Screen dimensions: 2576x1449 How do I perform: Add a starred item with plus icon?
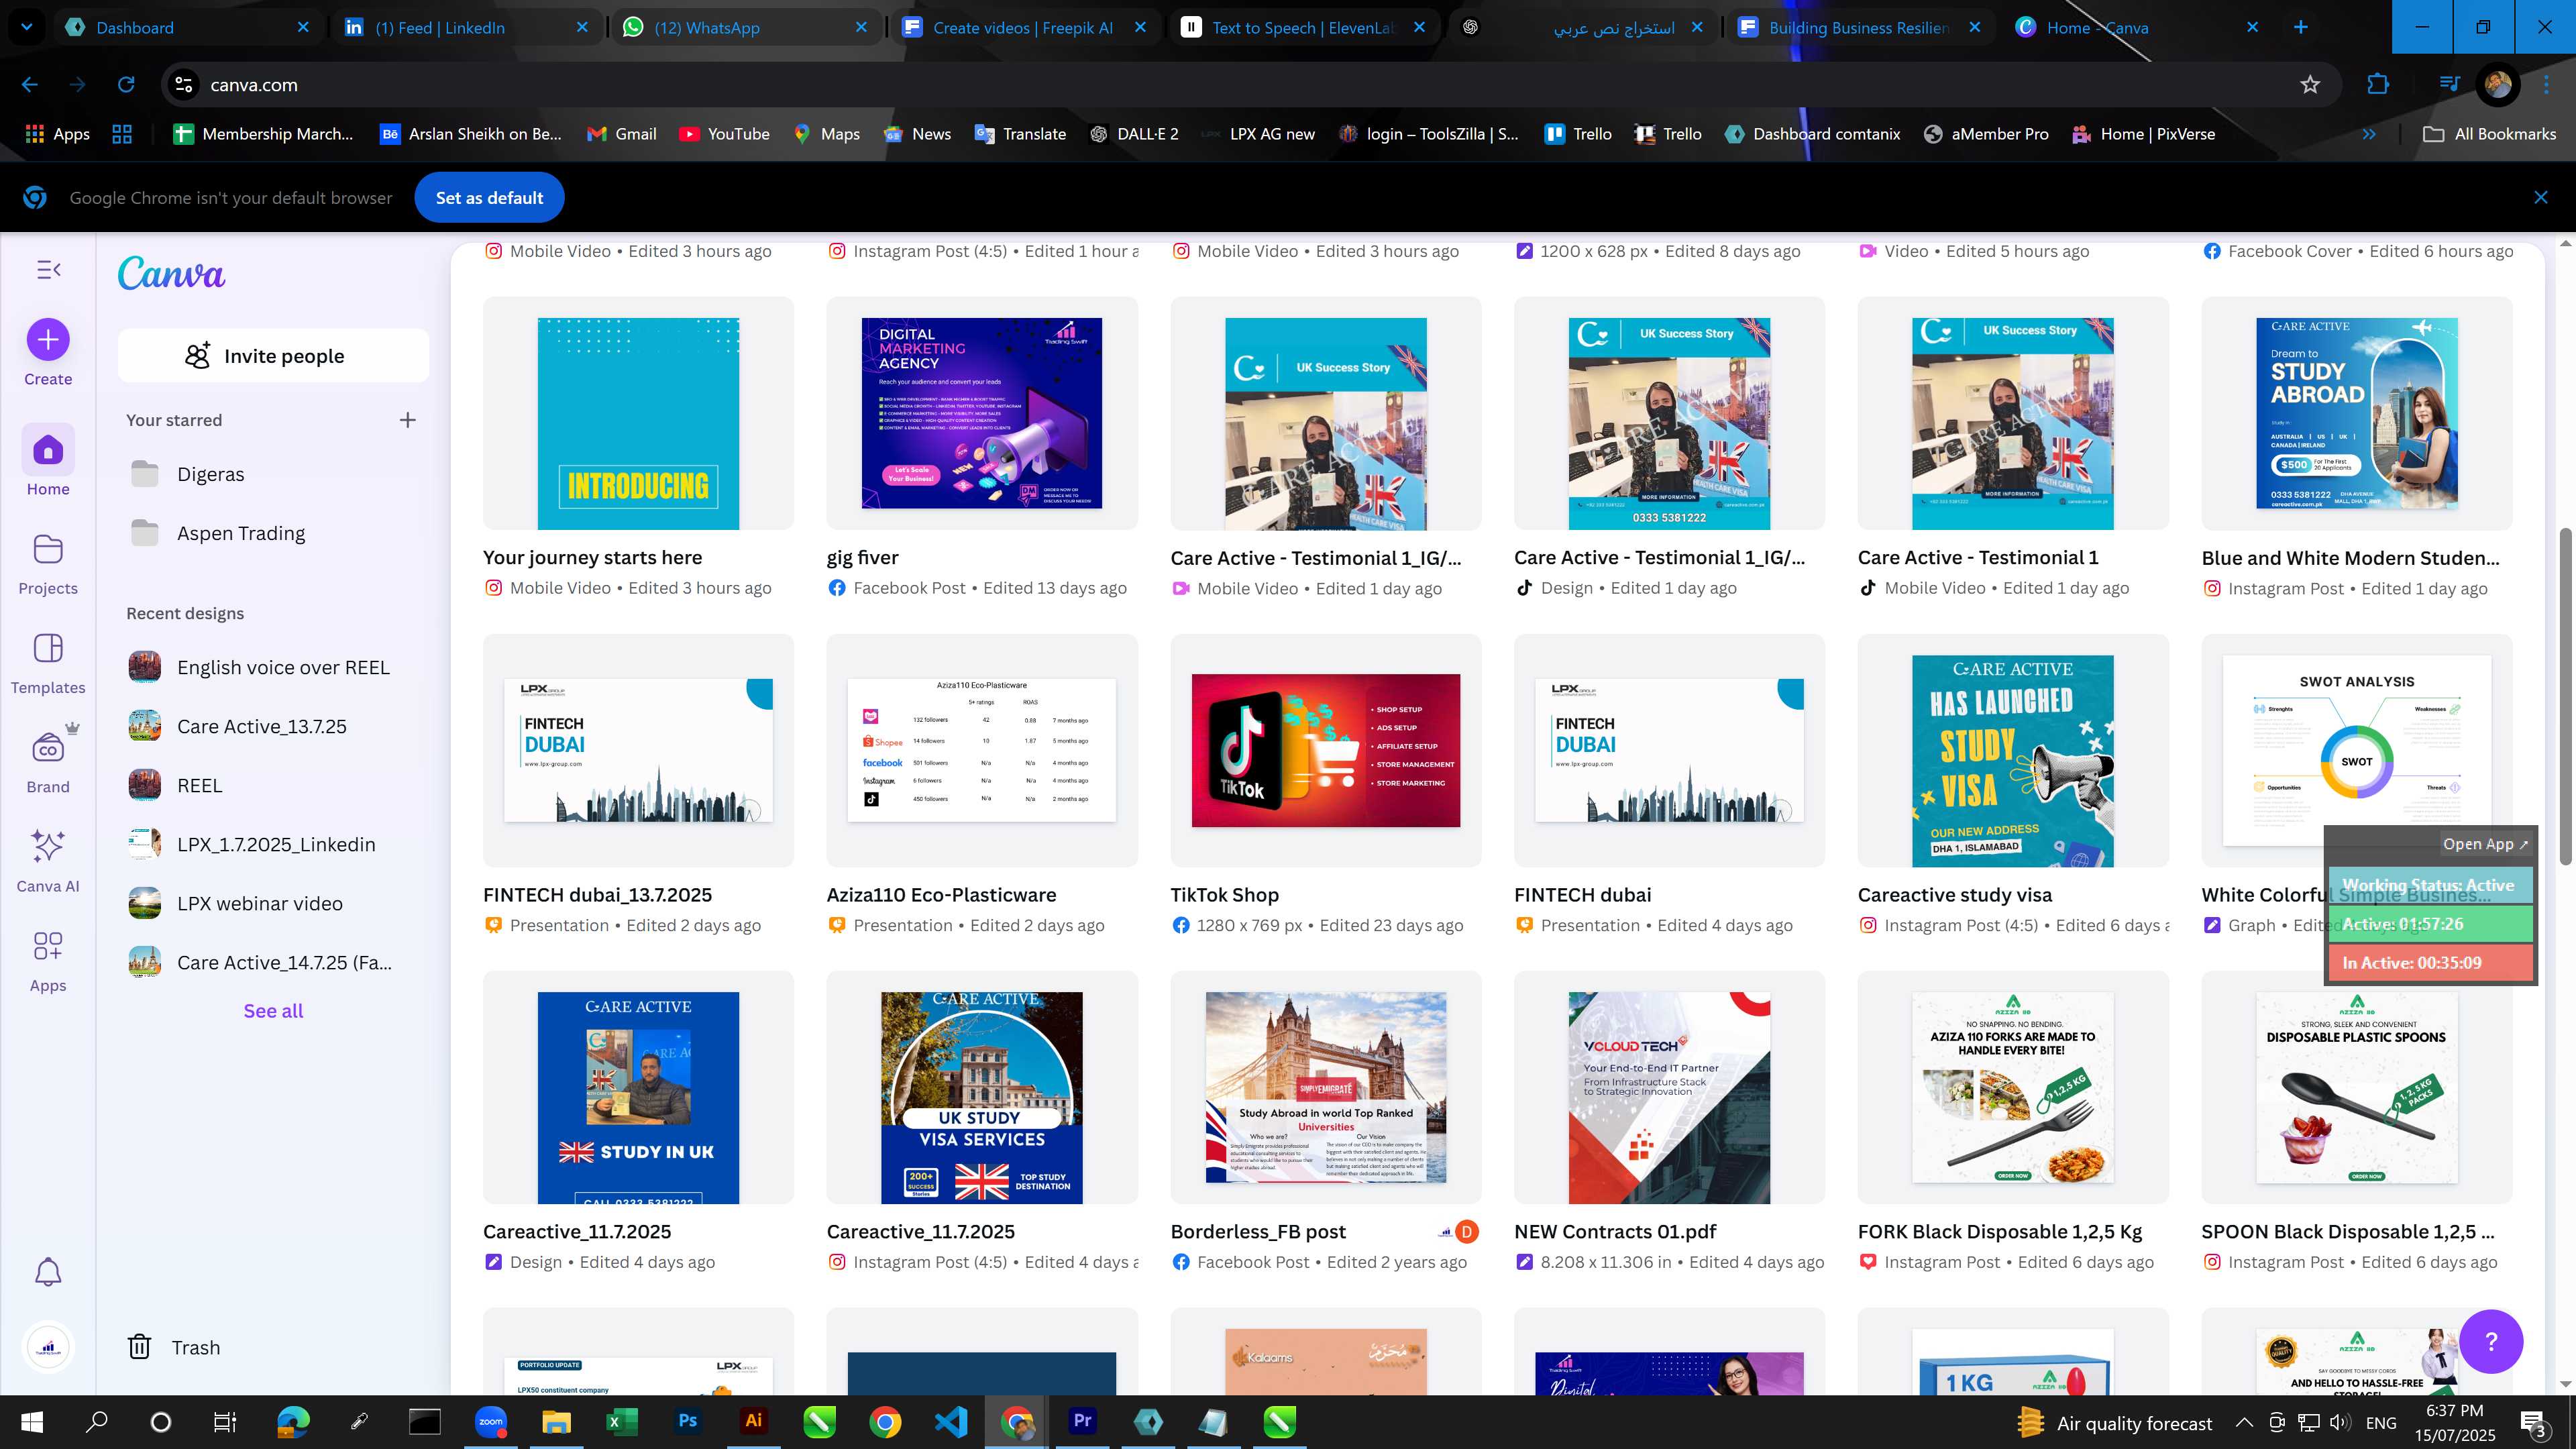point(407,420)
